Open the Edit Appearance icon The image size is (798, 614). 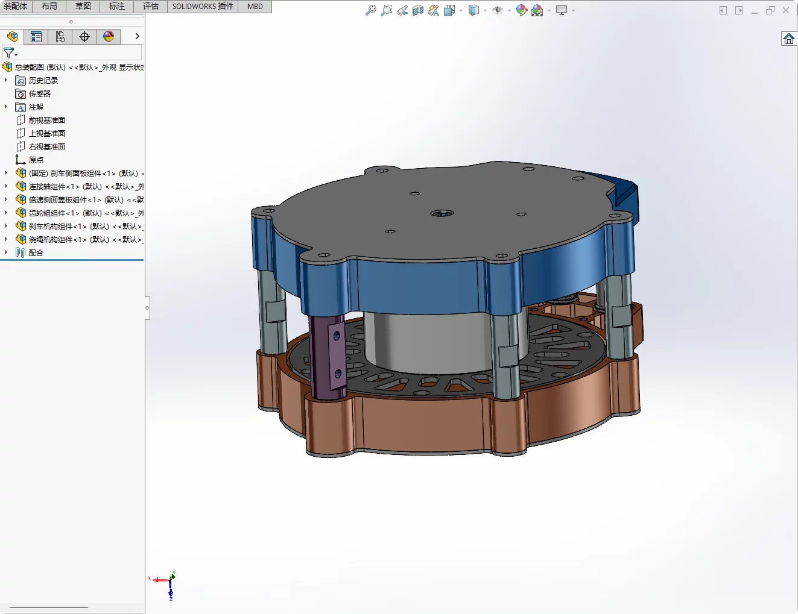click(x=522, y=10)
